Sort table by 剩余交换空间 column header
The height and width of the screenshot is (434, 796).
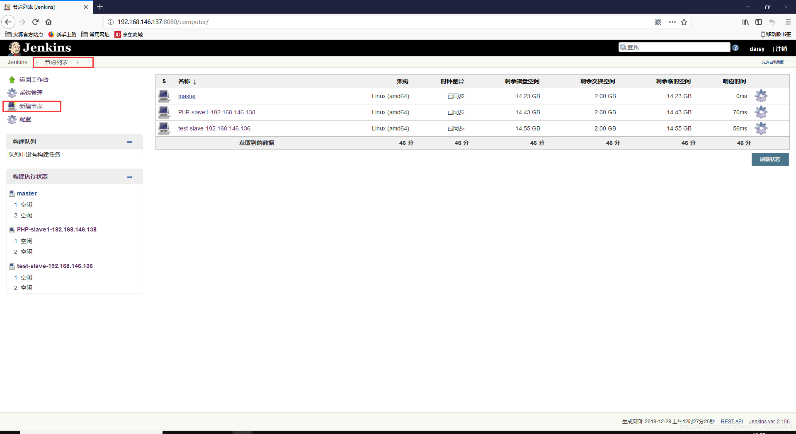point(598,81)
